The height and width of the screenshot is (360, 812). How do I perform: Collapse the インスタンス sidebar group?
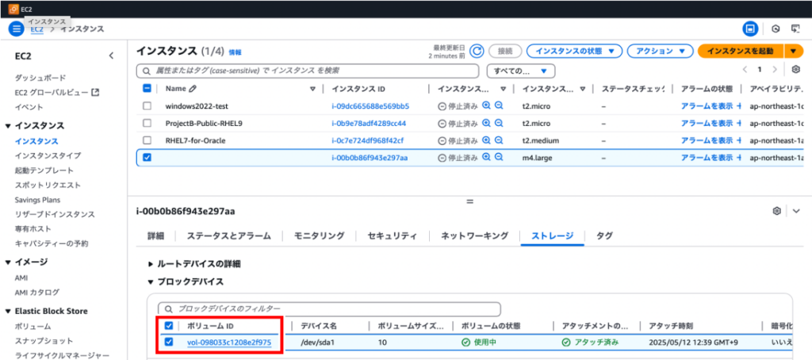(8, 126)
